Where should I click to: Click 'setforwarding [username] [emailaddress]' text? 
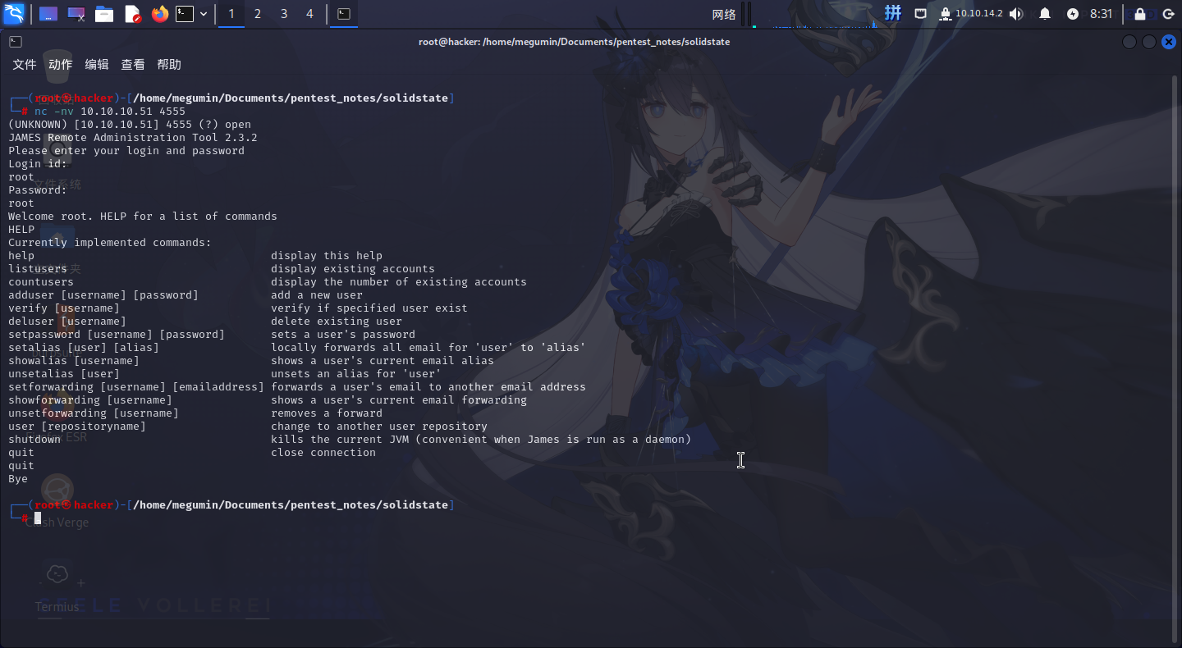(136, 387)
